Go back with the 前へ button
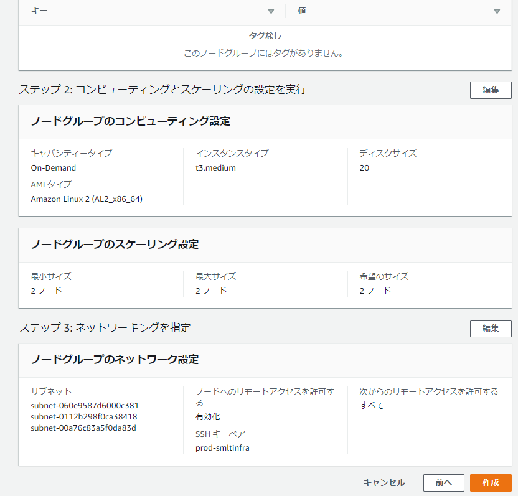 click(x=443, y=483)
